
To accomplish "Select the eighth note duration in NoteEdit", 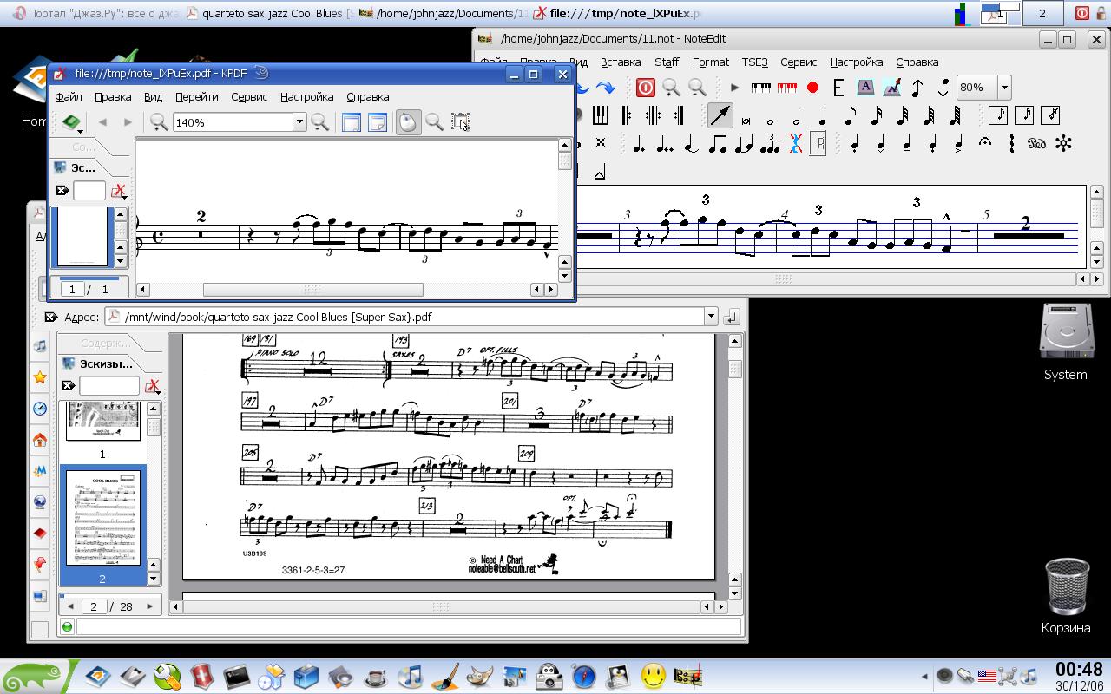I will coord(850,115).
